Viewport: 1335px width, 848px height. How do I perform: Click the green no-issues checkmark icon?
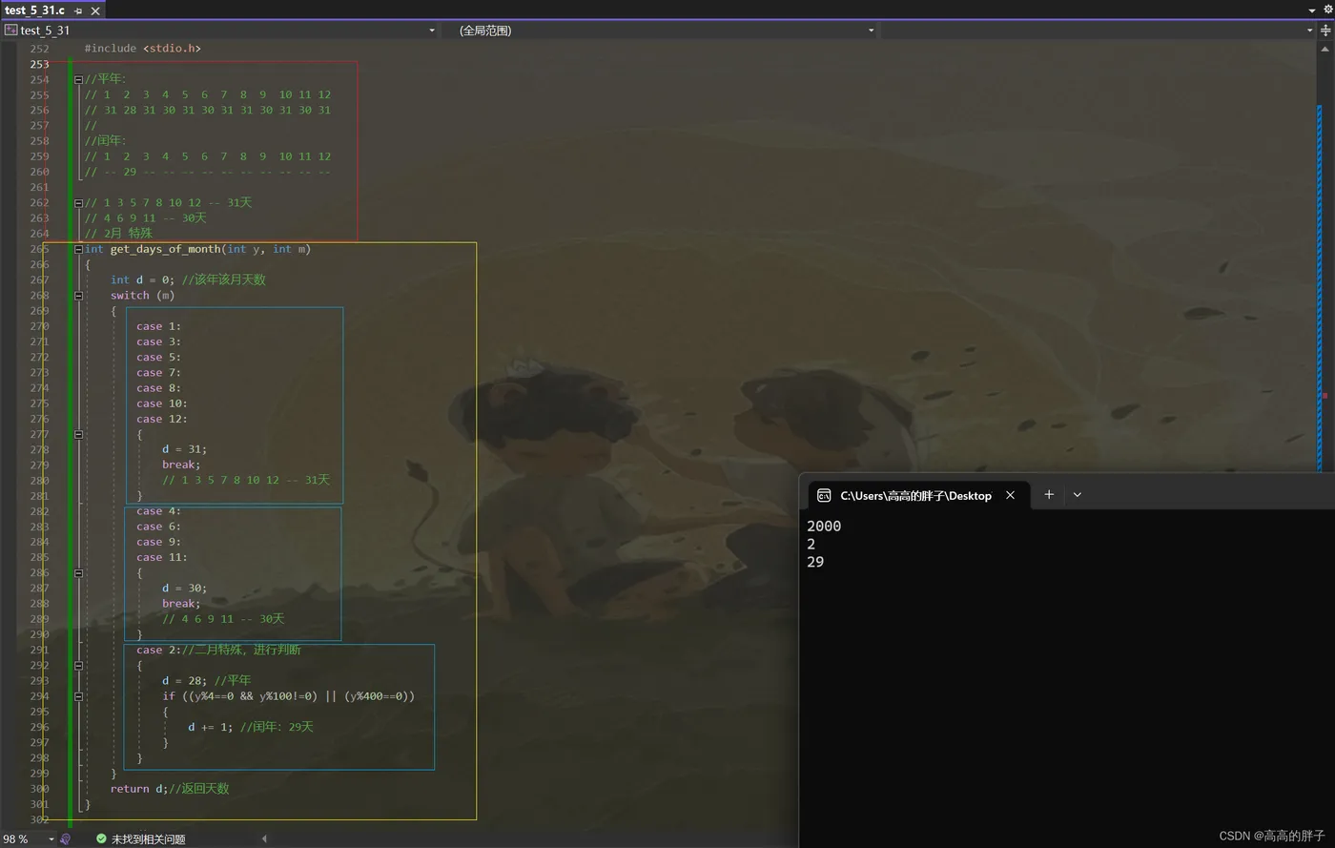[x=101, y=839]
